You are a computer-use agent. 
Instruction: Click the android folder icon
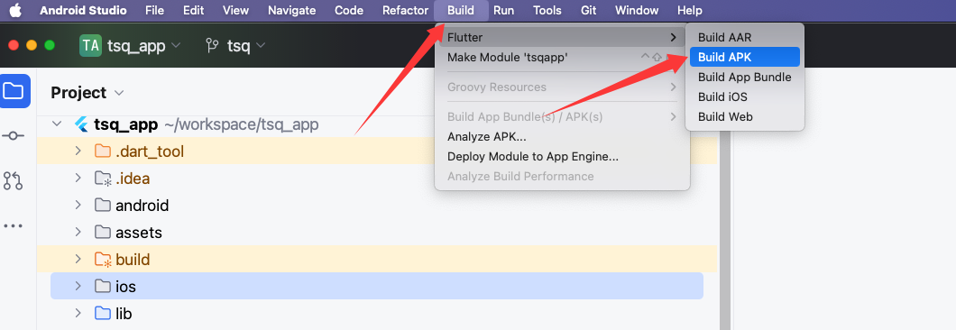(103, 206)
